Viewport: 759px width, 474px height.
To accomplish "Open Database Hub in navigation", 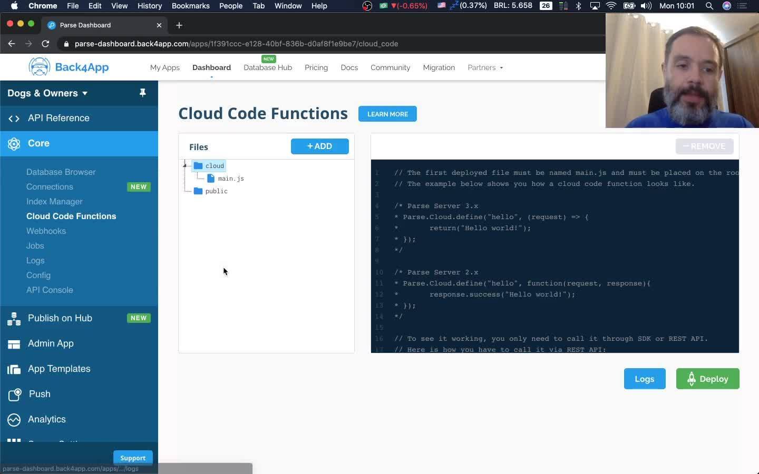I will click(268, 67).
